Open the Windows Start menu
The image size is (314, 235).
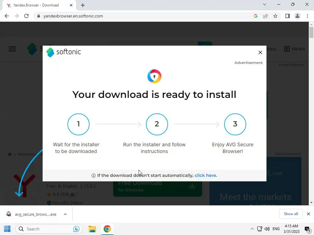pos(7,229)
